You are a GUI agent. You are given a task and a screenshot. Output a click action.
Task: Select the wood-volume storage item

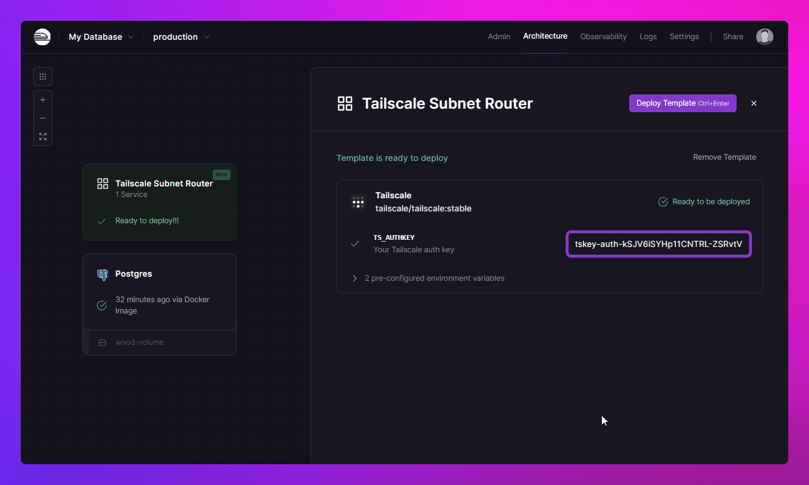(x=139, y=343)
